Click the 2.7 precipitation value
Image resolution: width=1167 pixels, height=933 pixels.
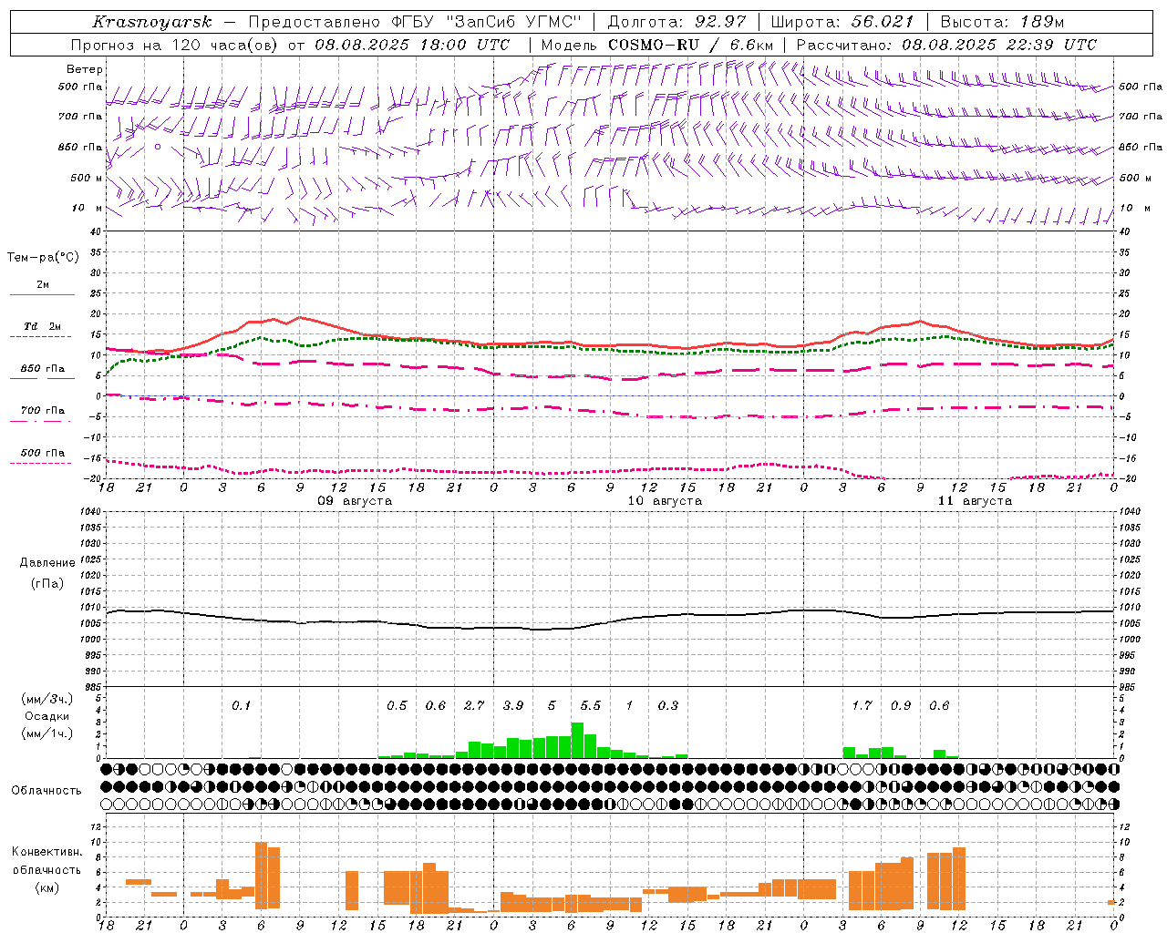point(474,706)
